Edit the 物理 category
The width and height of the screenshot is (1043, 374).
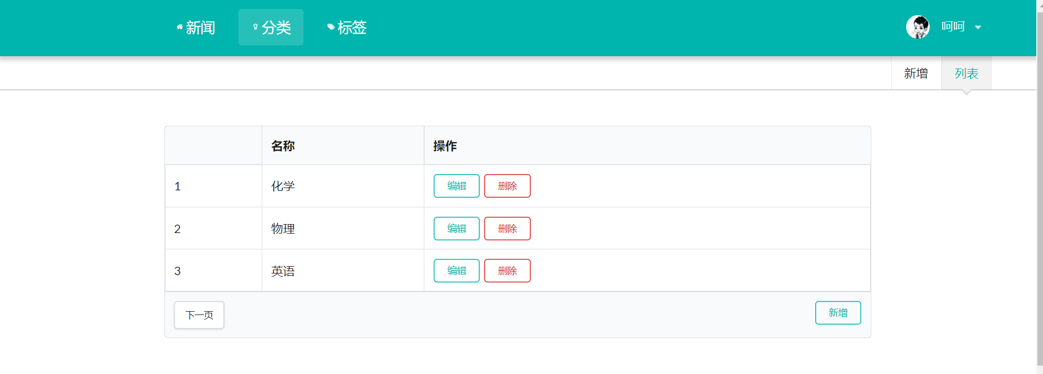[456, 229]
